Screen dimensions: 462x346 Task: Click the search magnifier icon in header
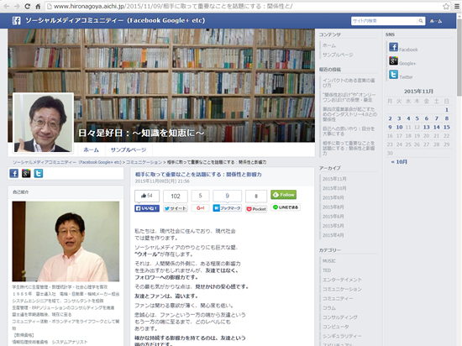point(421,21)
